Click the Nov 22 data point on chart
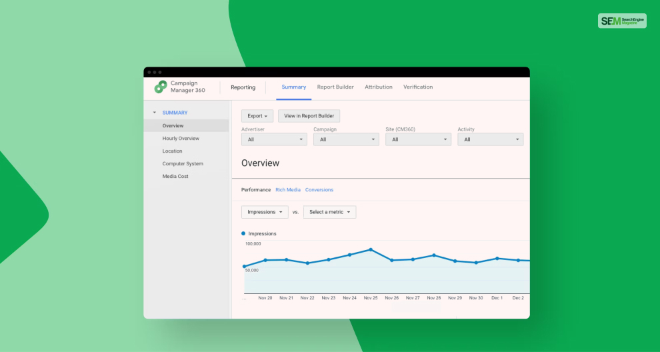The height and width of the screenshot is (352, 660). 307,263
